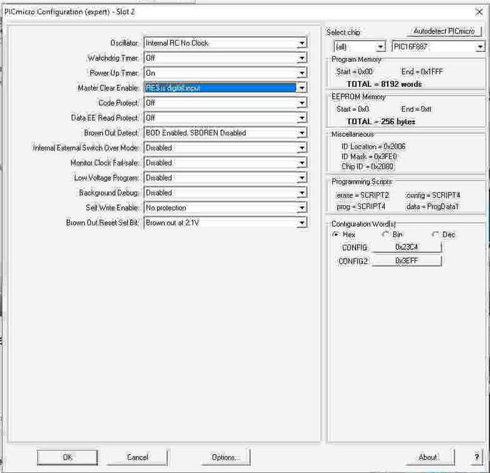Click the 'config = SCRIPT4' text

[x=433, y=195]
